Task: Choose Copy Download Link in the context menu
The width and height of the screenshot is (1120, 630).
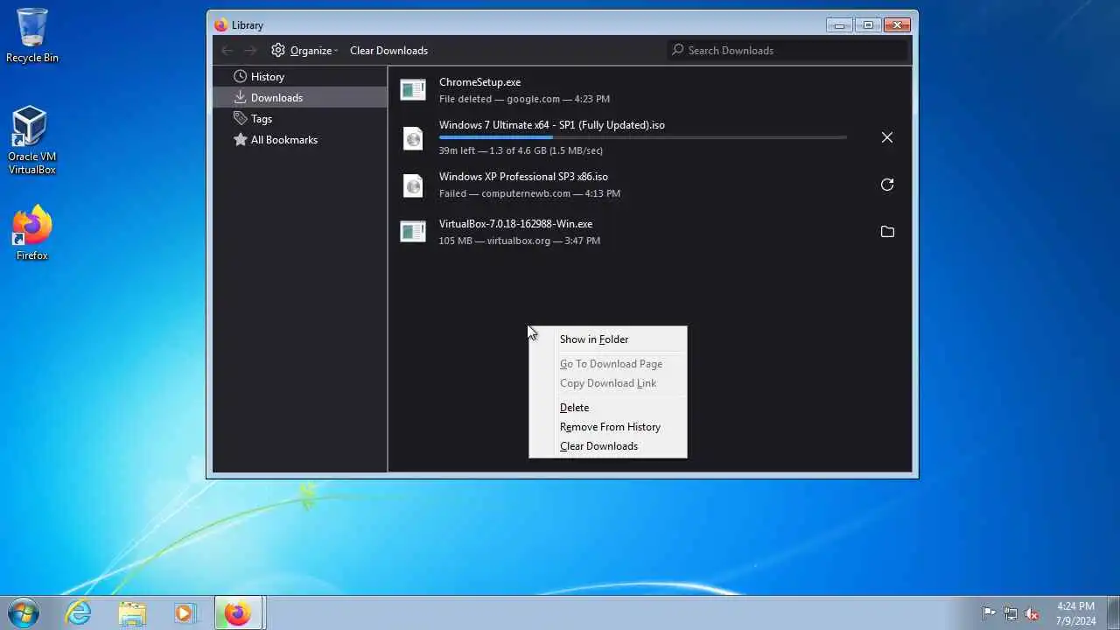Action: [x=608, y=383]
